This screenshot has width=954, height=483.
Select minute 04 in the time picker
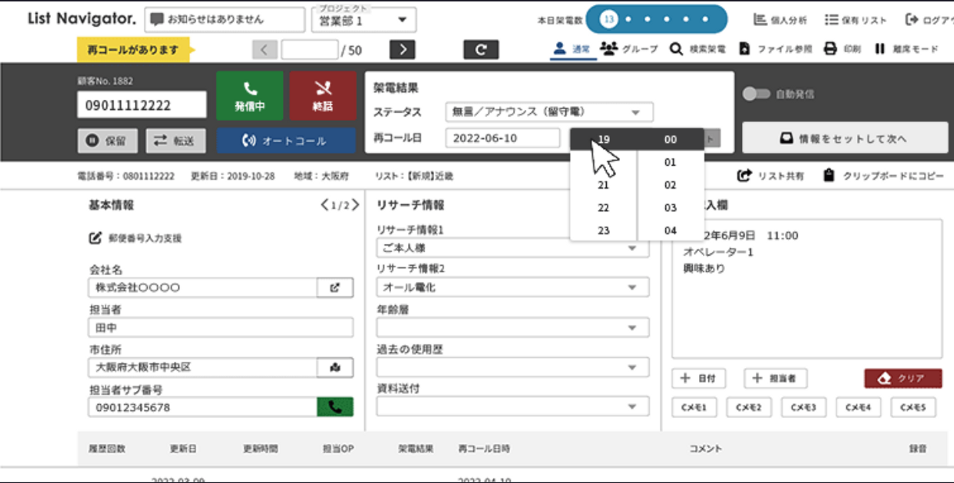[670, 231]
